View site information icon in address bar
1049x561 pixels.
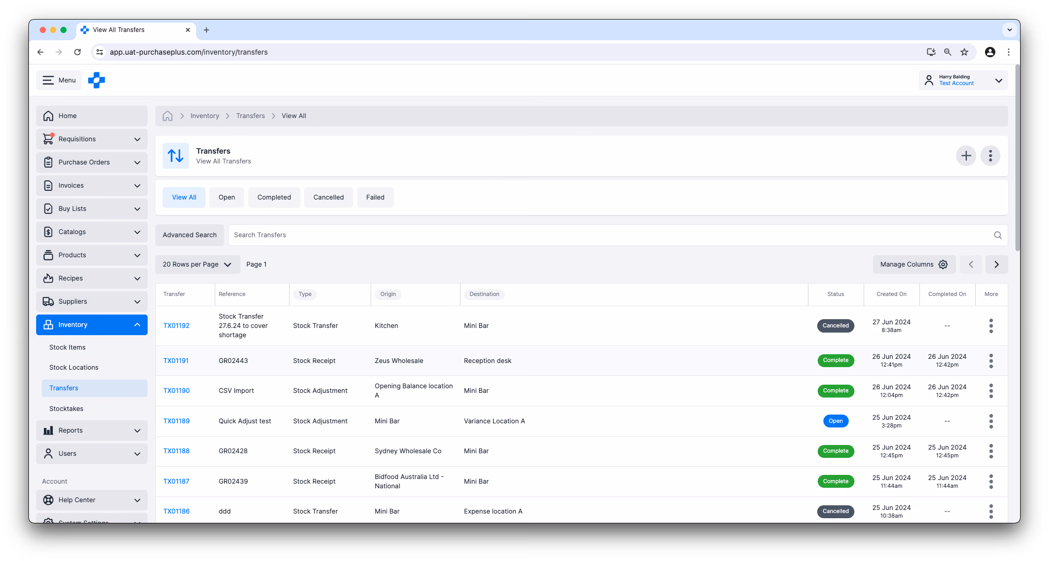click(100, 52)
